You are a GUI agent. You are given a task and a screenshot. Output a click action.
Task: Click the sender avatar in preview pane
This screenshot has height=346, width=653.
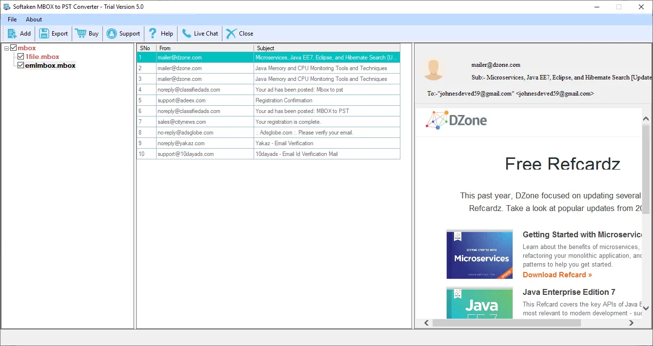(x=433, y=69)
